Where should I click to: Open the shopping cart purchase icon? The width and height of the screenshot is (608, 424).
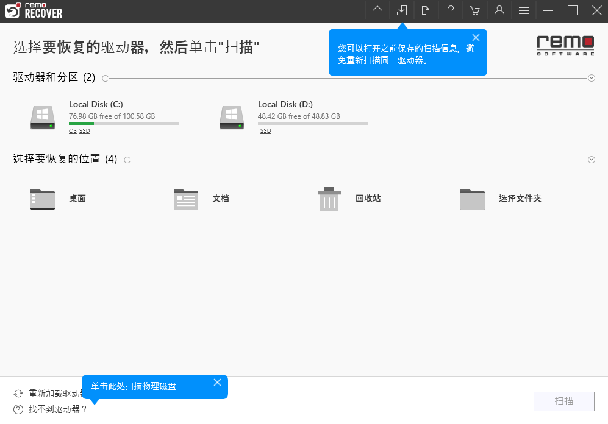(x=474, y=10)
